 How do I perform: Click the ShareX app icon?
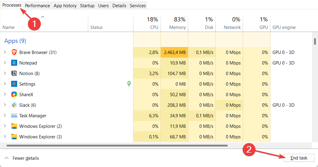(14, 94)
